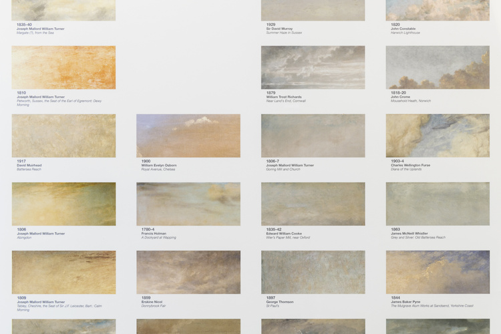Open the Goring Mill and Church sky image
Screen dimensions: 501x334
[x=313, y=136]
